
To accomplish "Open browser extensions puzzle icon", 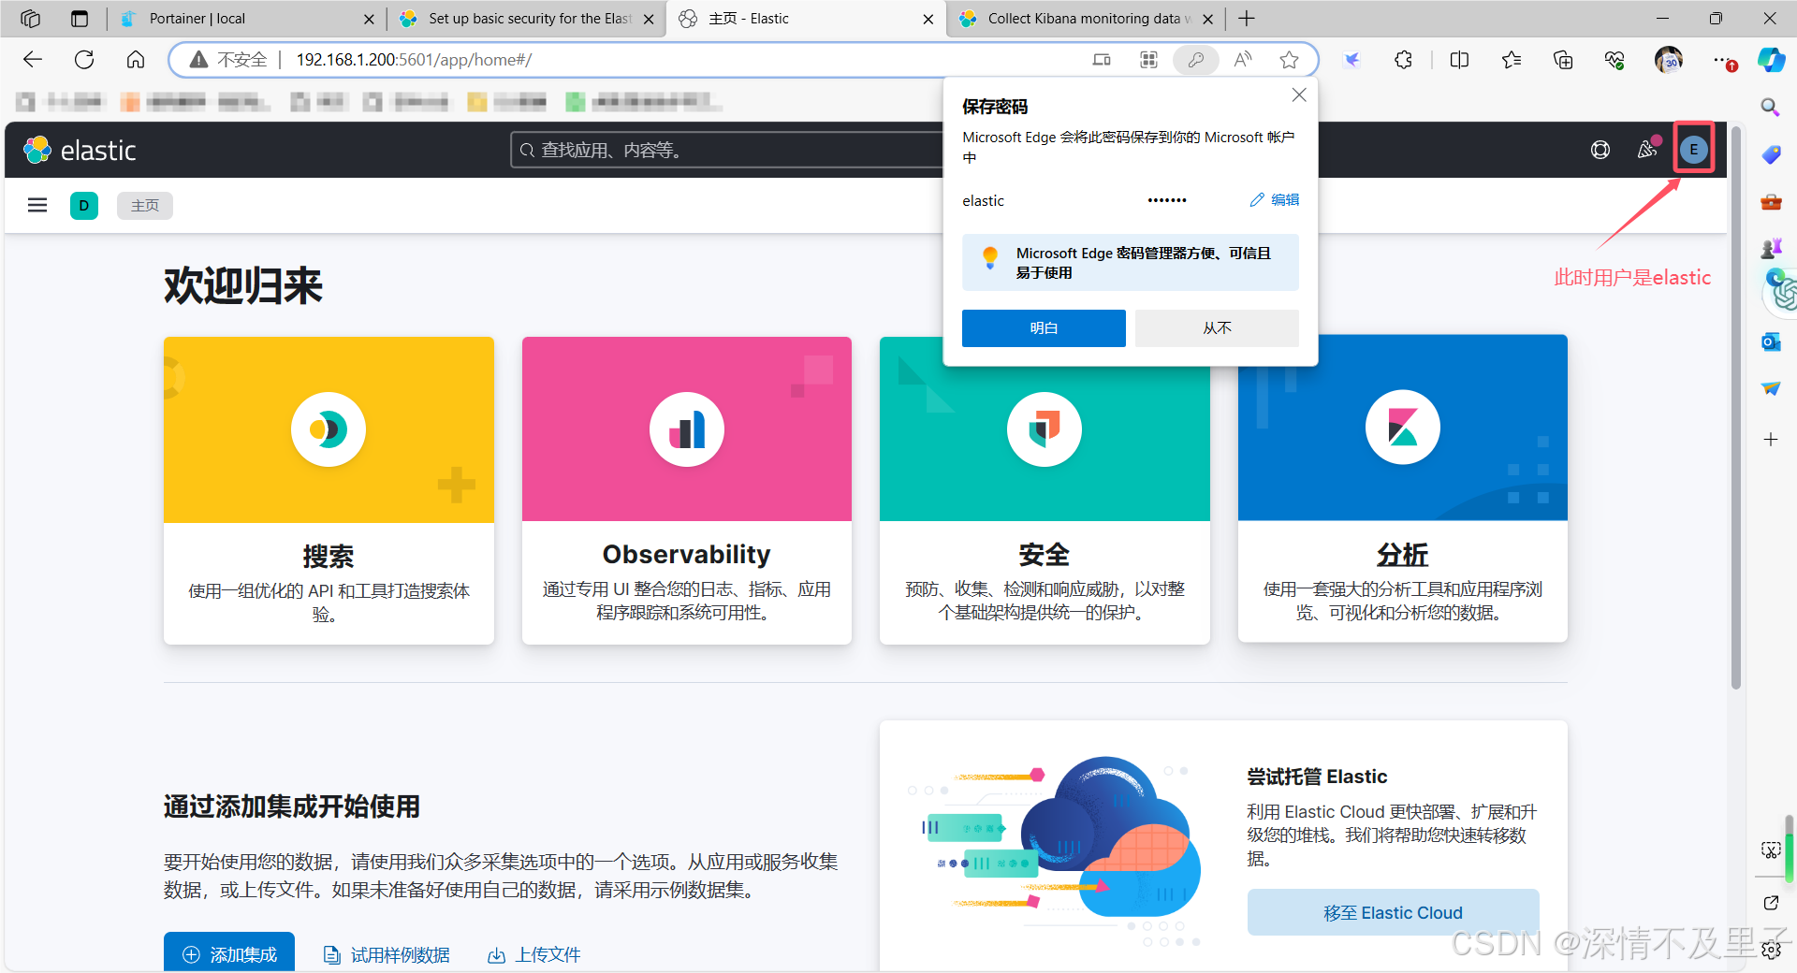I will 1403,60.
